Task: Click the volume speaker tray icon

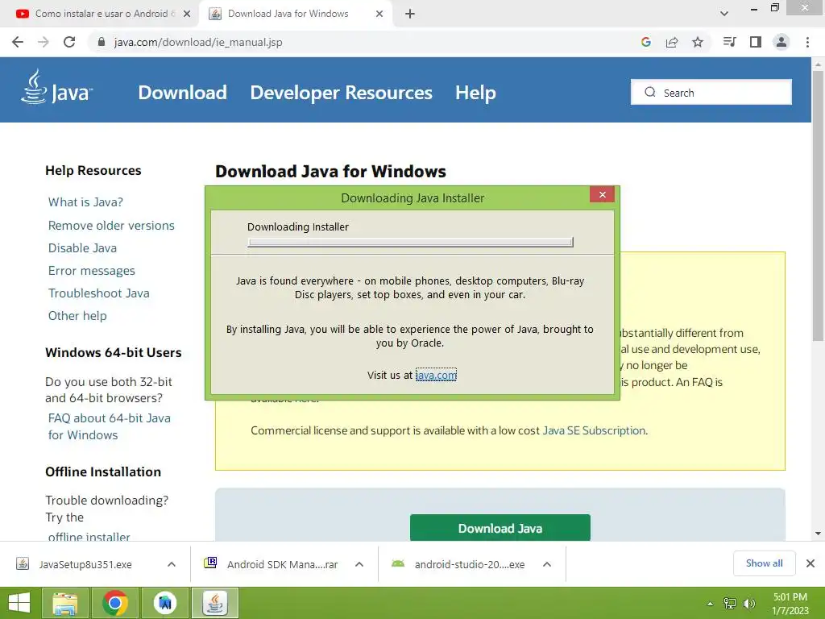Action: [x=748, y=604]
